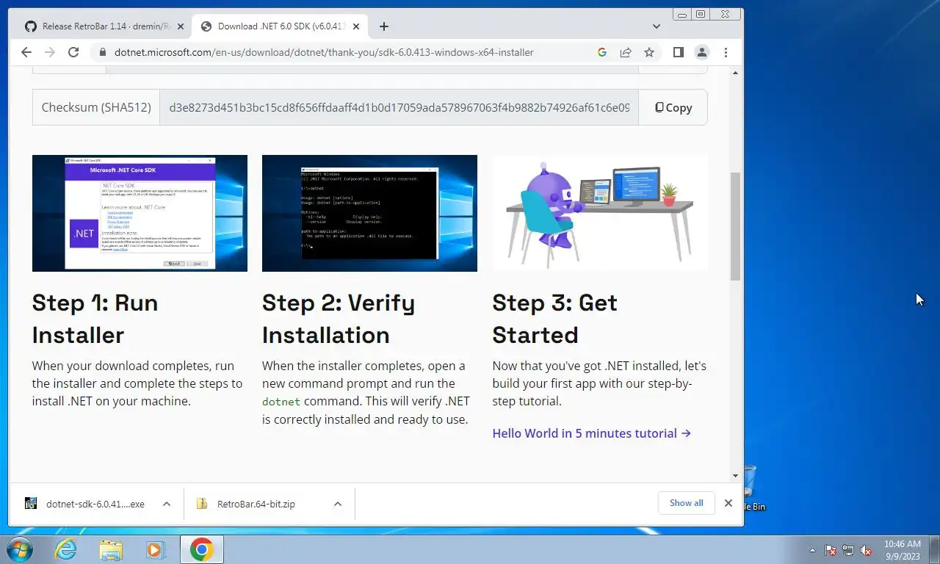Close the Download .NET 6.0 SDK tab
Image resolution: width=940 pixels, height=564 pixels.
tap(356, 26)
